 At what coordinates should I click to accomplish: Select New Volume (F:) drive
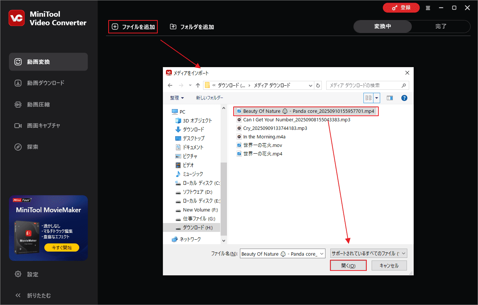197,210
